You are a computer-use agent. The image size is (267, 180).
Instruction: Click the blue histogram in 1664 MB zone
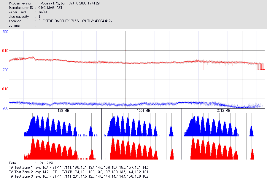click(x=139, y=126)
